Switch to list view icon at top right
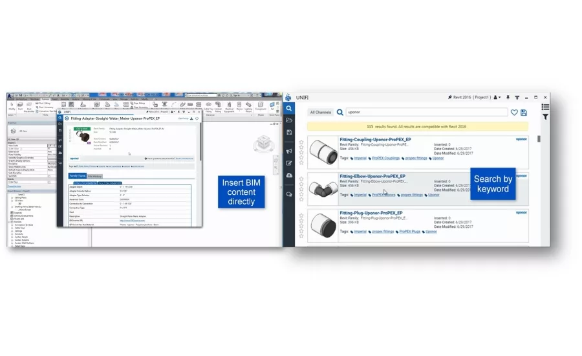The height and width of the screenshot is (356, 582). tap(545, 107)
